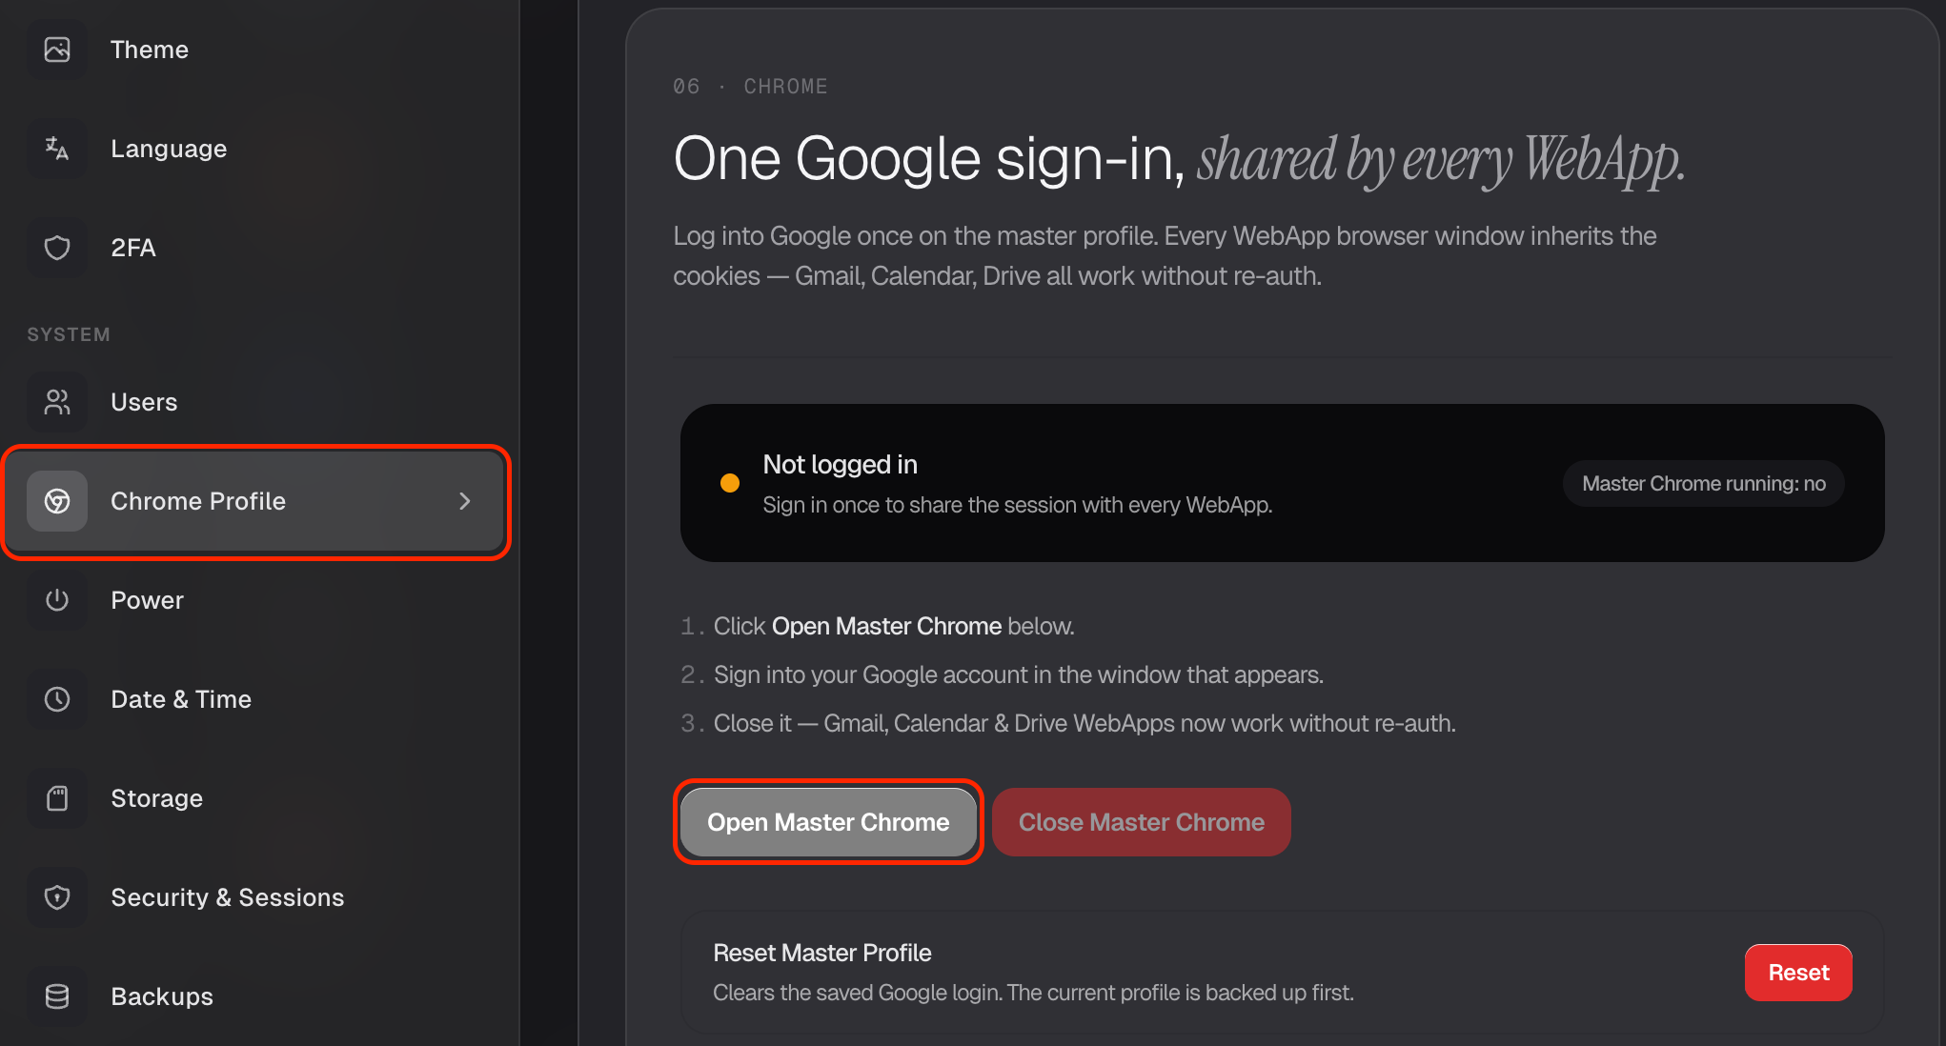Image resolution: width=1946 pixels, height=1046 pixels.
Task: Open the Backups settings page
Action: (255, 996)
